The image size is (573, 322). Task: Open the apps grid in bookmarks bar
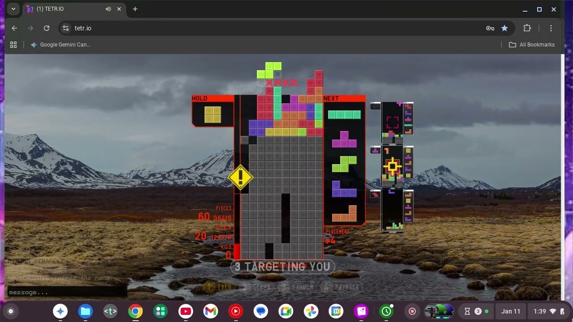click(13, 45)
